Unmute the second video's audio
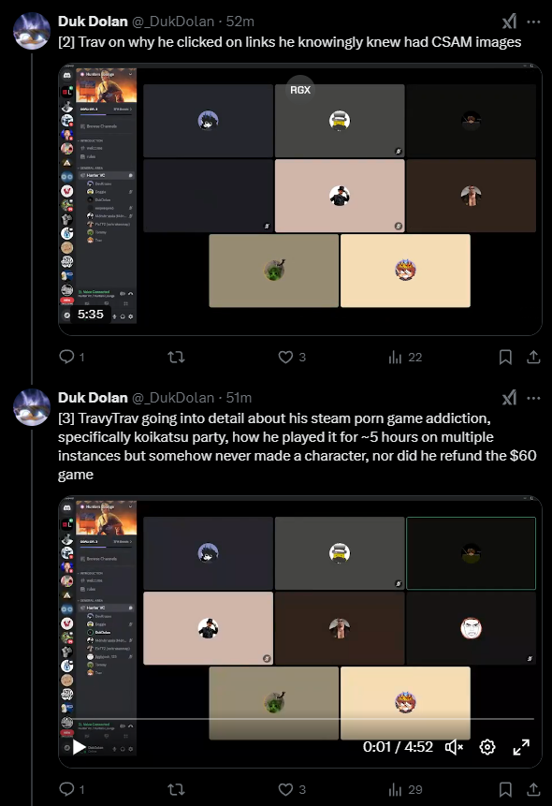Screen dimensions: 552x806 pyautogui.click(x=454, y=747)
